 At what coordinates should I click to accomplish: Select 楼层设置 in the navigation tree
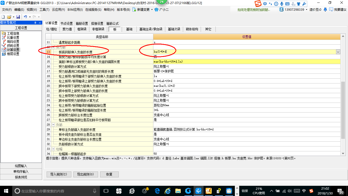click(13, 54)
